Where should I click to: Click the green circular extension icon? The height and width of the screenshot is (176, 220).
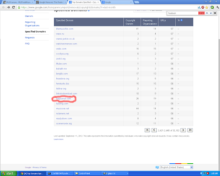click(x=212, y=7)
